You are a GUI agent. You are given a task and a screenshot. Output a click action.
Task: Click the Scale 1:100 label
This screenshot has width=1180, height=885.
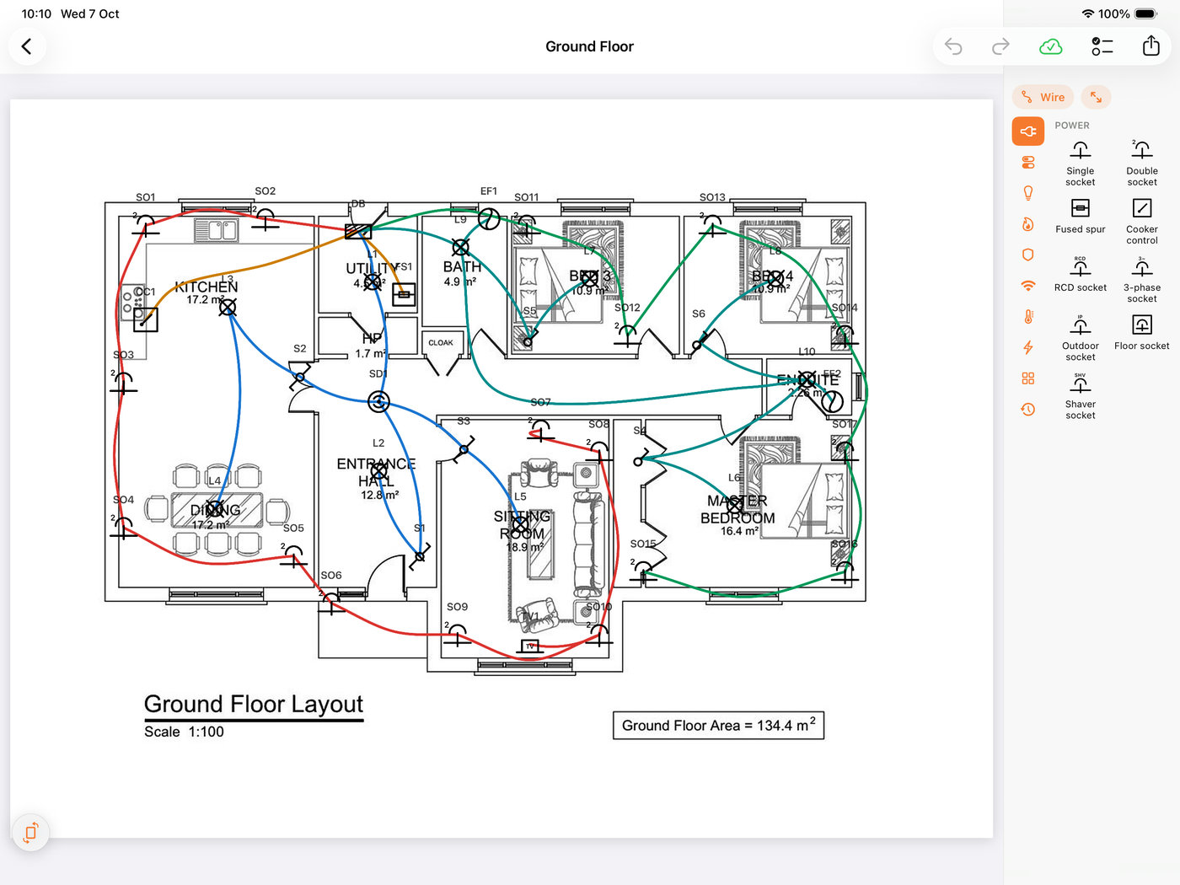coord(184,732)
